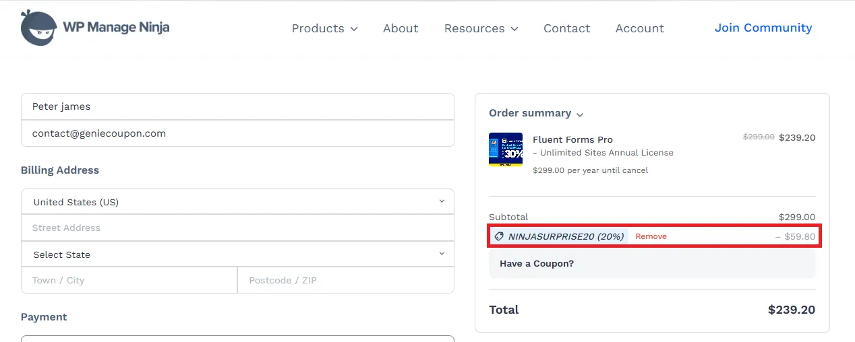Viewport: 855px width, 342px height.
Task: Click the $299.00 per year until cancel text
Action: [590, 170]
